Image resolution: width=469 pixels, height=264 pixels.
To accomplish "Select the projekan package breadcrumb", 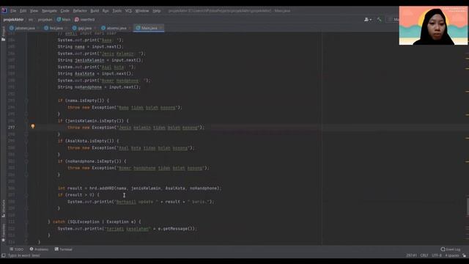I will click(x=45, y=20).
